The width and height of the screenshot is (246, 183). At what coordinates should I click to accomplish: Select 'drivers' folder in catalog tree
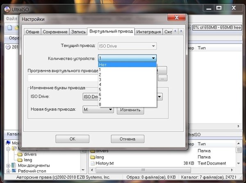click(x=30, y=154)
